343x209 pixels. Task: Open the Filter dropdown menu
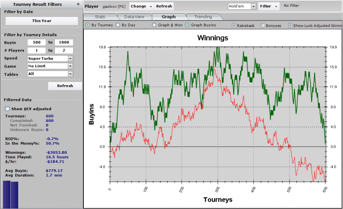(269, 6)
